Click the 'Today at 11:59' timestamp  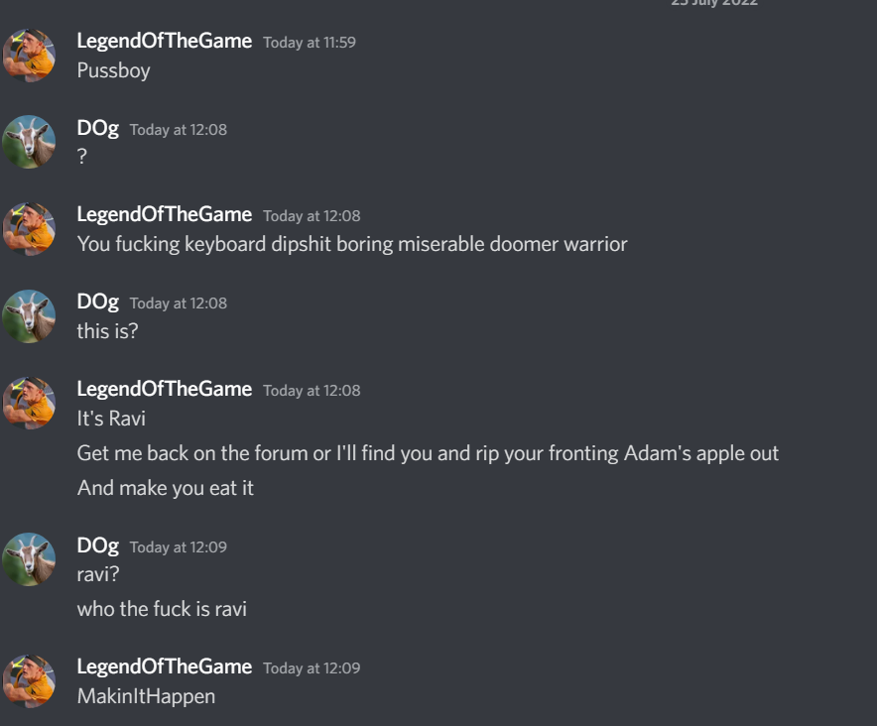310,43
